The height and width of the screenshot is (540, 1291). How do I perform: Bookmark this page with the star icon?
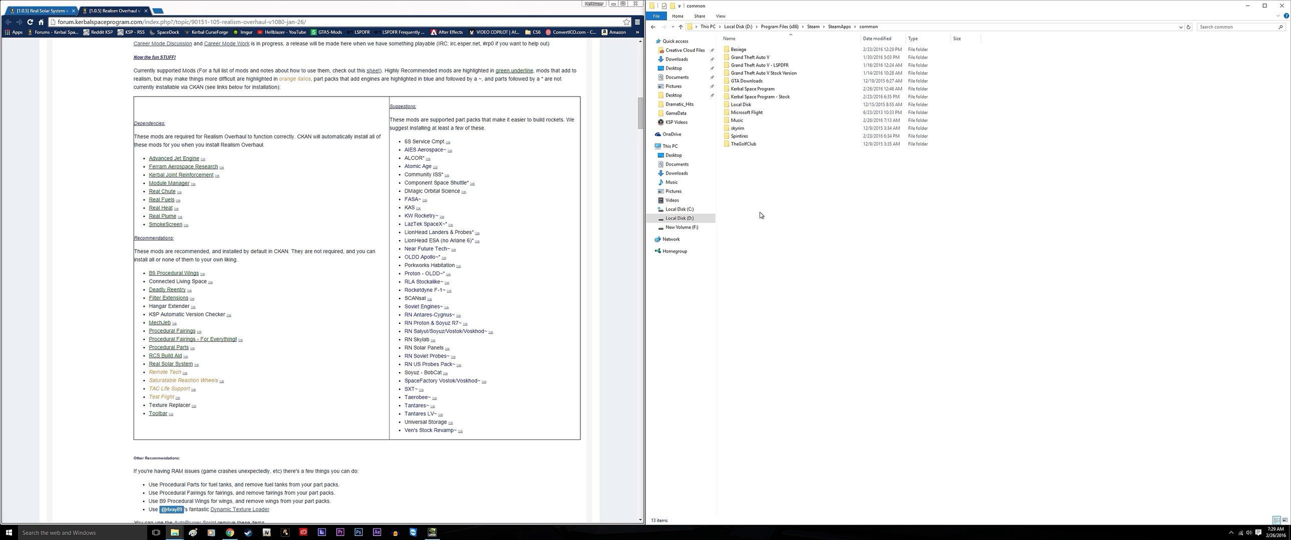pyautogui.click(x=626, y=22)
